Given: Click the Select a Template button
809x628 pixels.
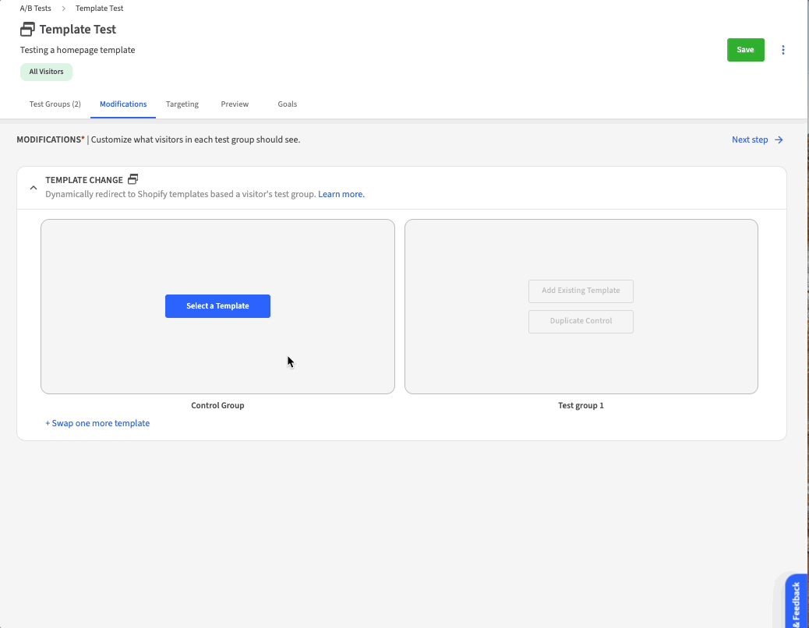Looking at the screenshot, I should 217,306.
